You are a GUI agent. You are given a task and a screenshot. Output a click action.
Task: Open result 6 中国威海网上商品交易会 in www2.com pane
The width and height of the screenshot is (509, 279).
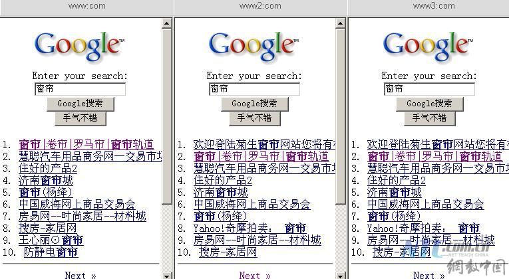pos(252,205)
